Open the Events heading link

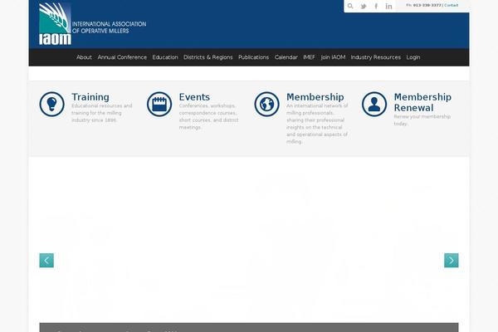click(x=194, y=97)
